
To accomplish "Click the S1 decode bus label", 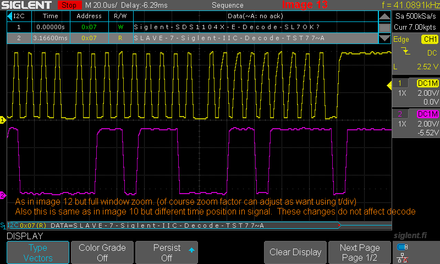I will pos(3,226).
